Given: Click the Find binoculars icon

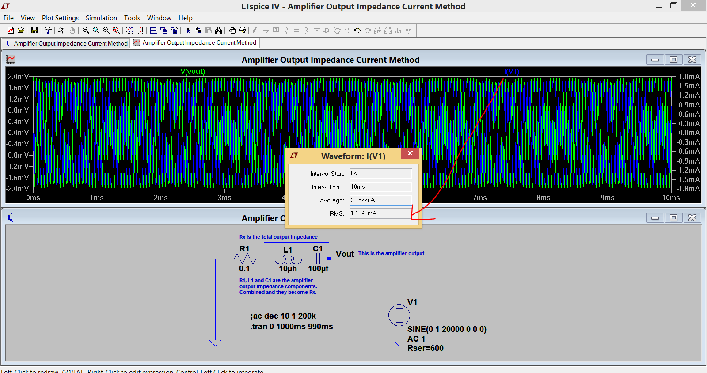Looking at the screenshot, I should pos(218,30).
